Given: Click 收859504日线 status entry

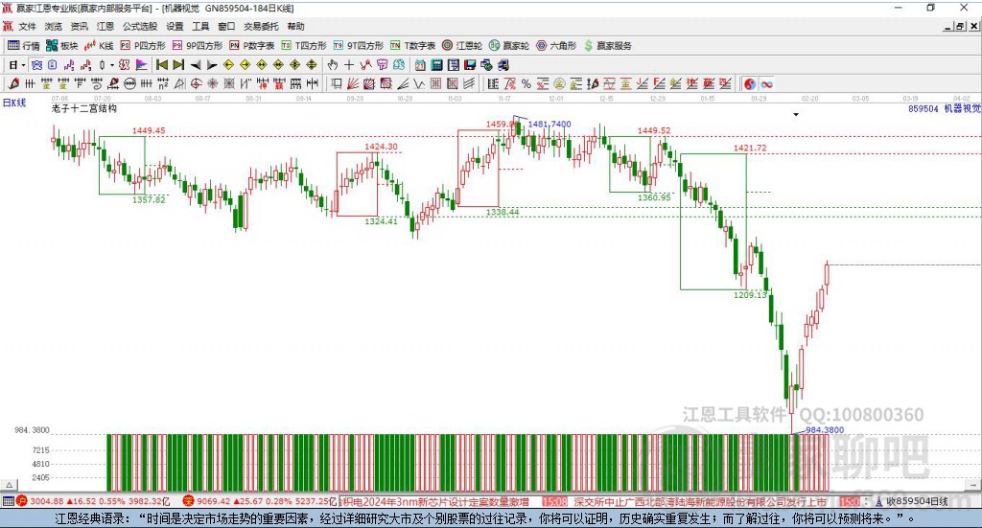Looking at the screenshot, I should pyautogui.click(x=911, y=501).
